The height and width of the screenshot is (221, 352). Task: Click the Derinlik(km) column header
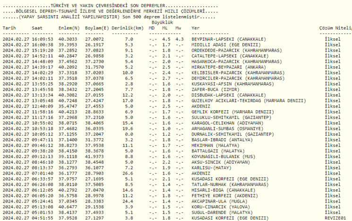point(128,28)
